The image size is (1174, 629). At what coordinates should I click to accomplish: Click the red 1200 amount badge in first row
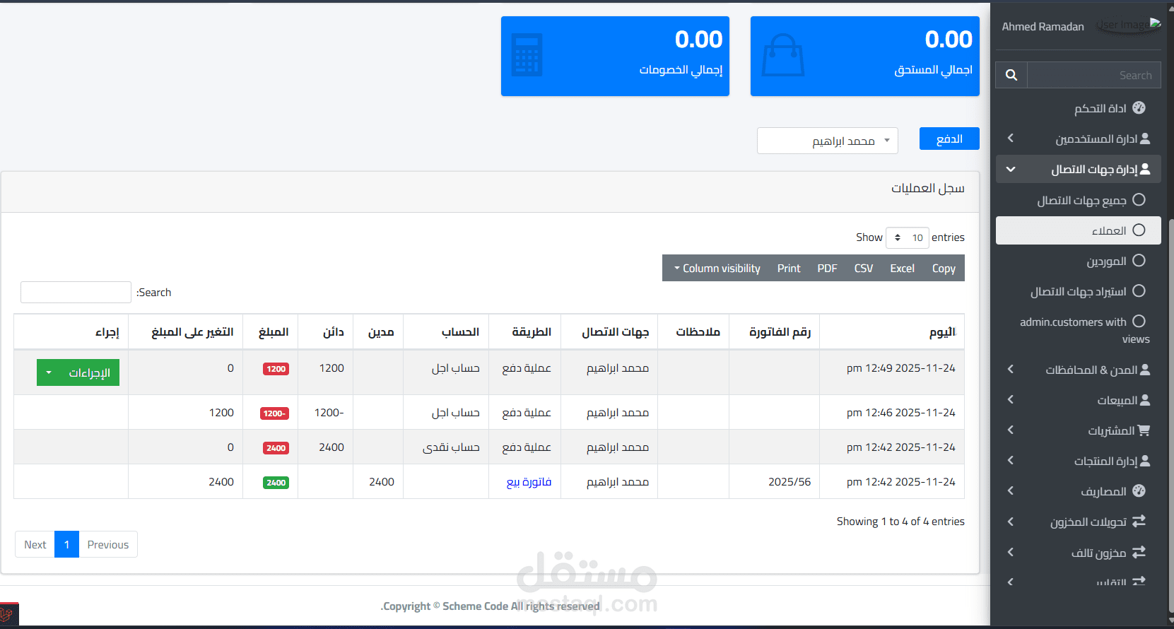276,369
